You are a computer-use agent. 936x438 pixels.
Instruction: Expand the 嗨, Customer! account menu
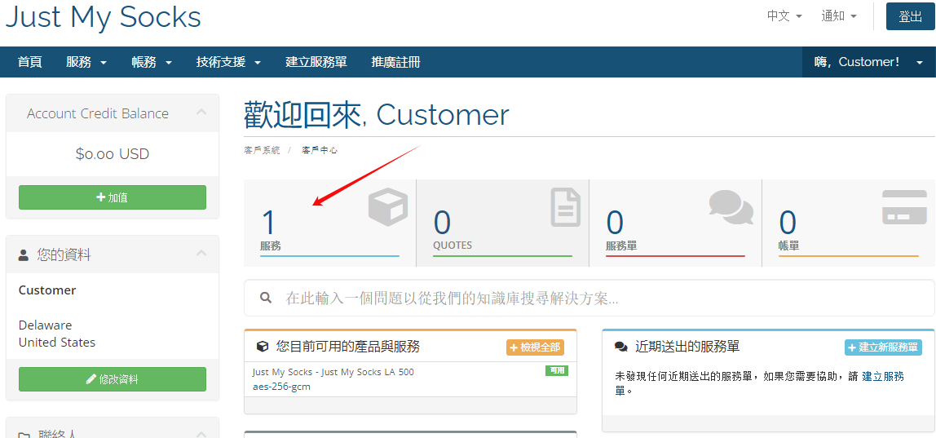pyautogui.click(x=868, y=62)
